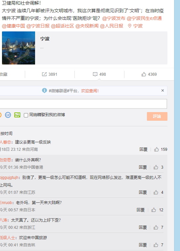Like the comment with 159 likes

pyautogui.click(x=157, y=149)
